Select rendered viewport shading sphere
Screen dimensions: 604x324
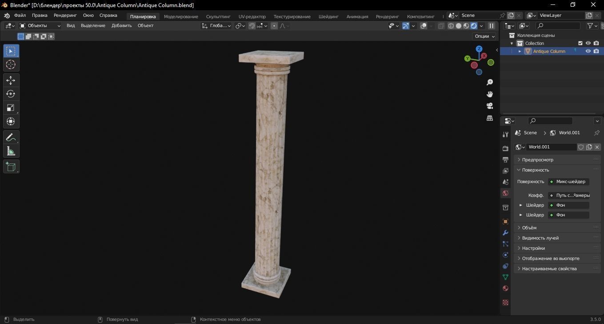click(474, 26)
